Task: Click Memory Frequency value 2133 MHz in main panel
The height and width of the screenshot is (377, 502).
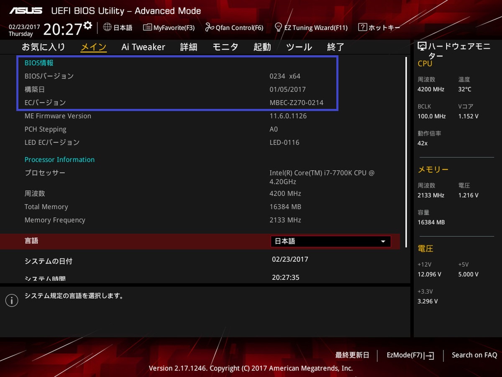Action: [x=285, y=220]
